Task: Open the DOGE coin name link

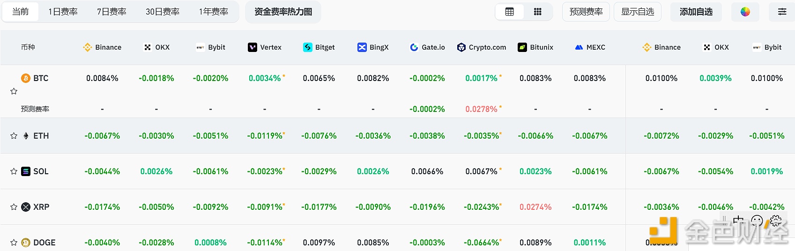Action: [45, 243]
